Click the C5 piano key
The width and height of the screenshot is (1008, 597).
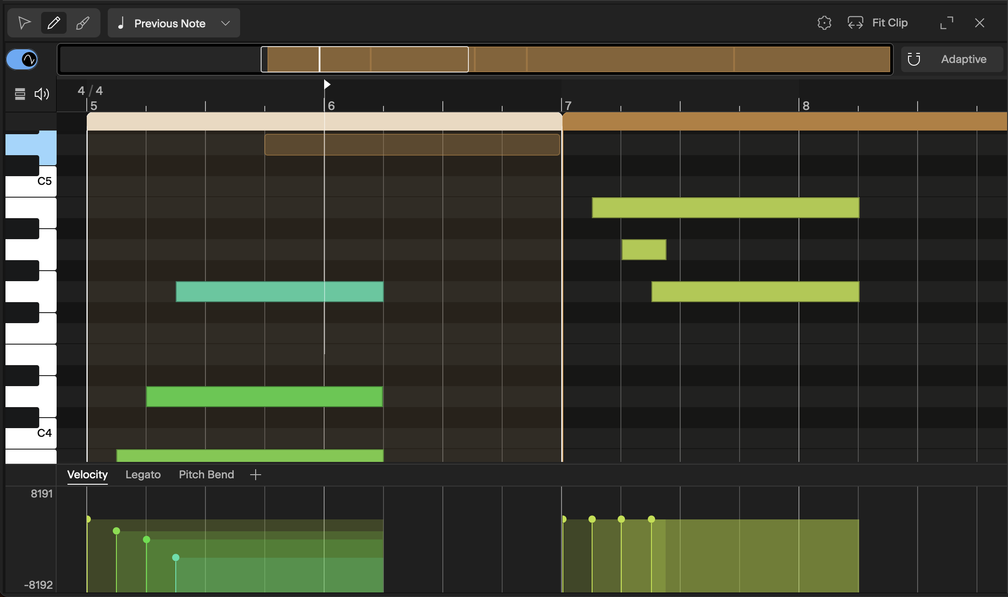point(31,181)
